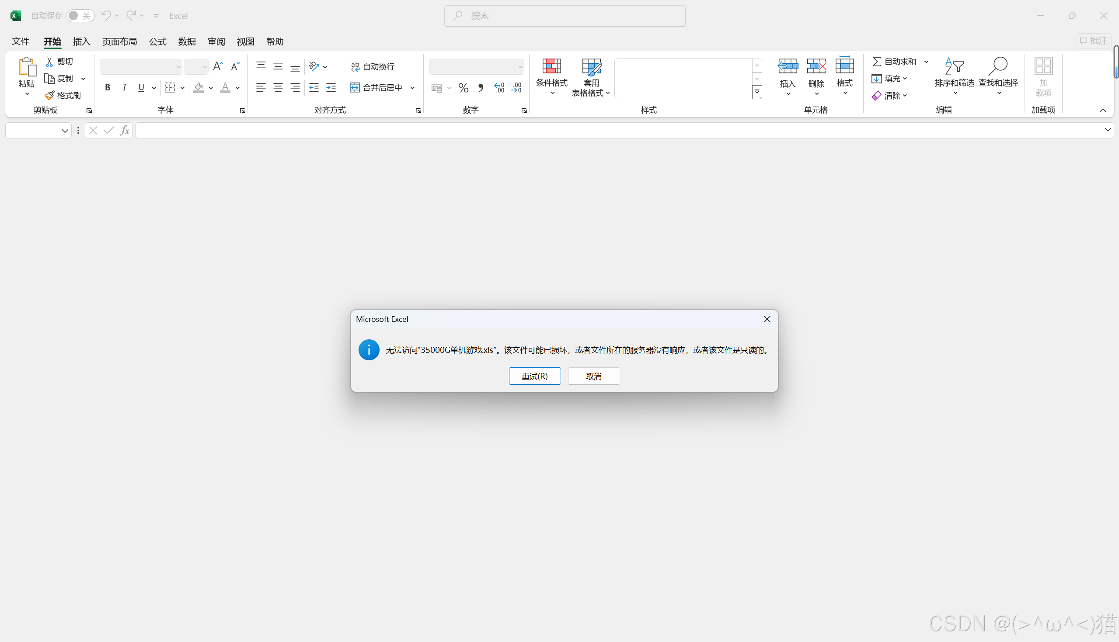This screenshot has height=642, width=1119.
Task: Click the font color A swatch
Action: click(x=225, y=87)
